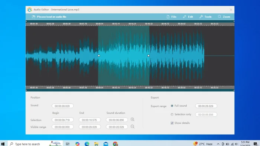Image resolution: width=260 pixels, height=146 pixels.
Task: Click 'Please load an audio file' button
Action: point(49,17)
